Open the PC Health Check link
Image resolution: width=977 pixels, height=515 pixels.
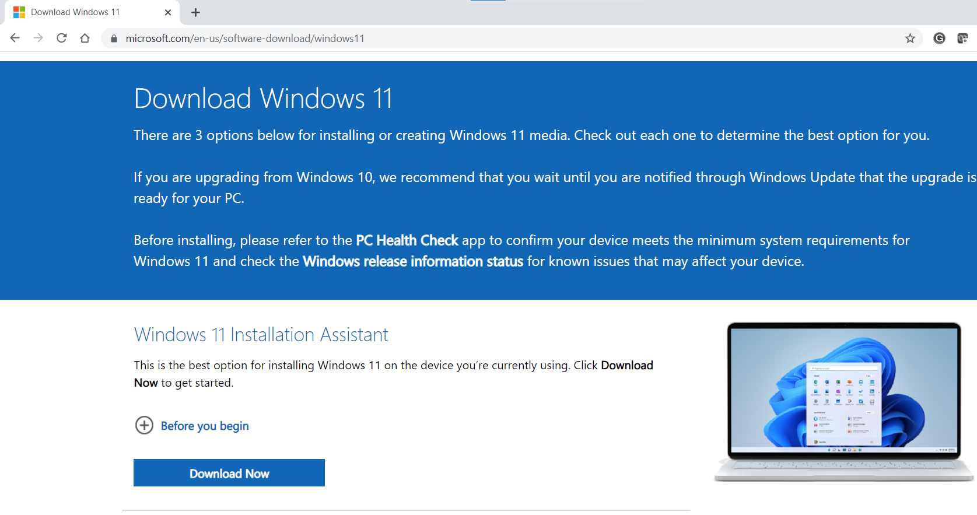pyautogui.click(x=407, y=240)
